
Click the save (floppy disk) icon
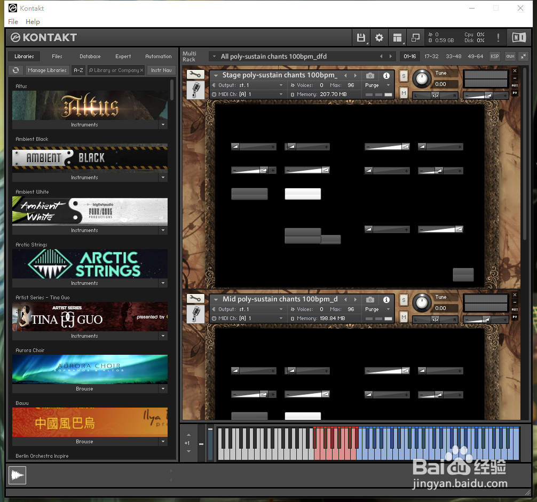pos(361,38)
